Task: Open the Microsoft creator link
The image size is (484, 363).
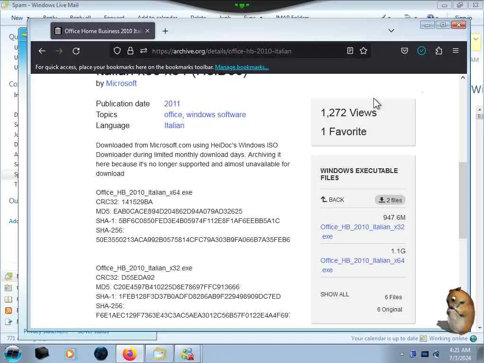Action: point(121,83)
